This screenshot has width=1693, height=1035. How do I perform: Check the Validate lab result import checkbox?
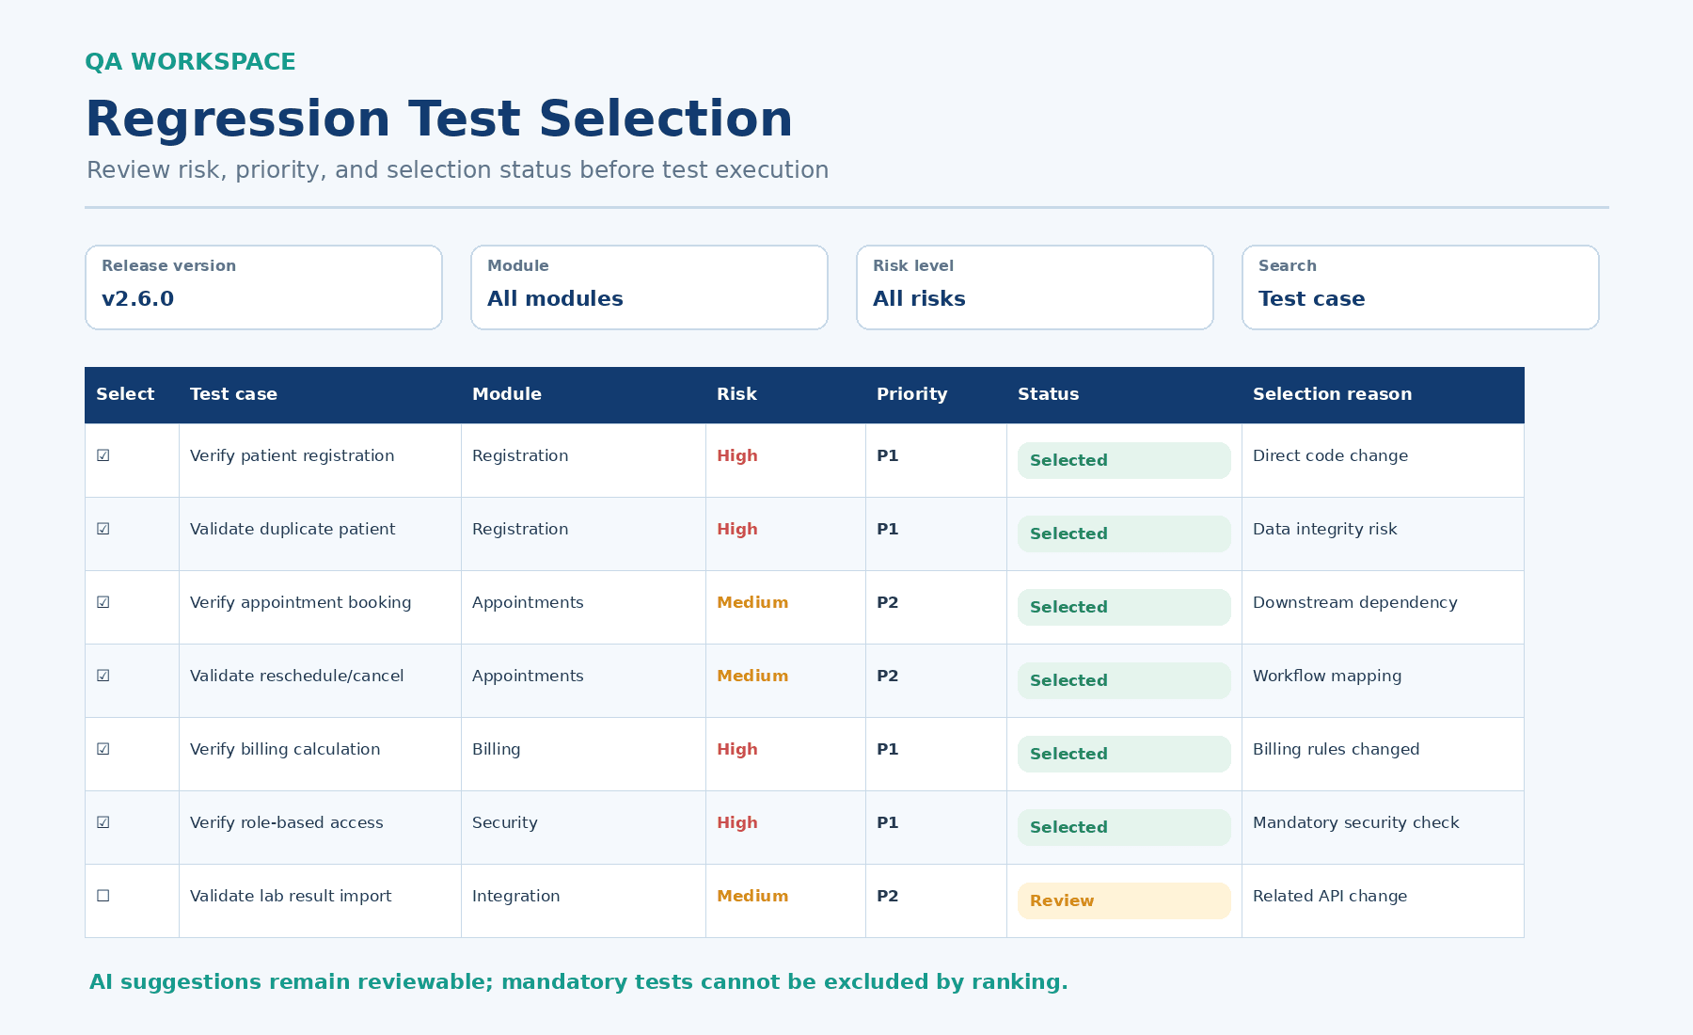click(x=103, y=896)
